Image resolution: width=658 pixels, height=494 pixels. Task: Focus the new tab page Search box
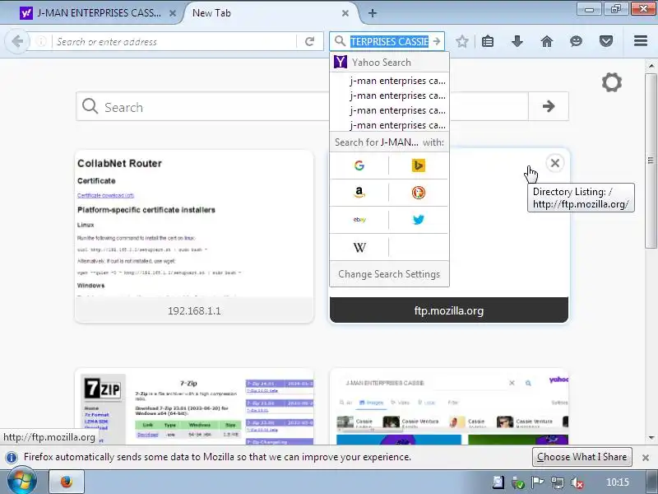302,107
